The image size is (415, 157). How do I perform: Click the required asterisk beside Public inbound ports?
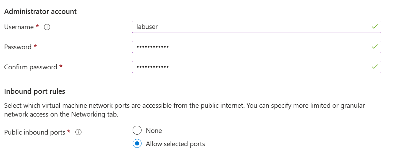coord(69,132)
